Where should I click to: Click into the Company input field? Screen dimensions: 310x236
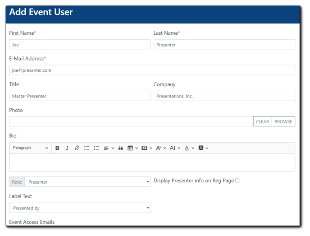tap(224, 96)
